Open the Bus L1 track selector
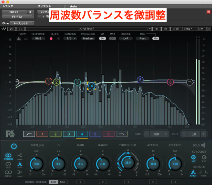The width and height of the screenshot is (212, 185). [x=15, y=12]
